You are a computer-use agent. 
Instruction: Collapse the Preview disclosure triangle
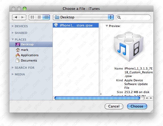(x=107, y=26)
